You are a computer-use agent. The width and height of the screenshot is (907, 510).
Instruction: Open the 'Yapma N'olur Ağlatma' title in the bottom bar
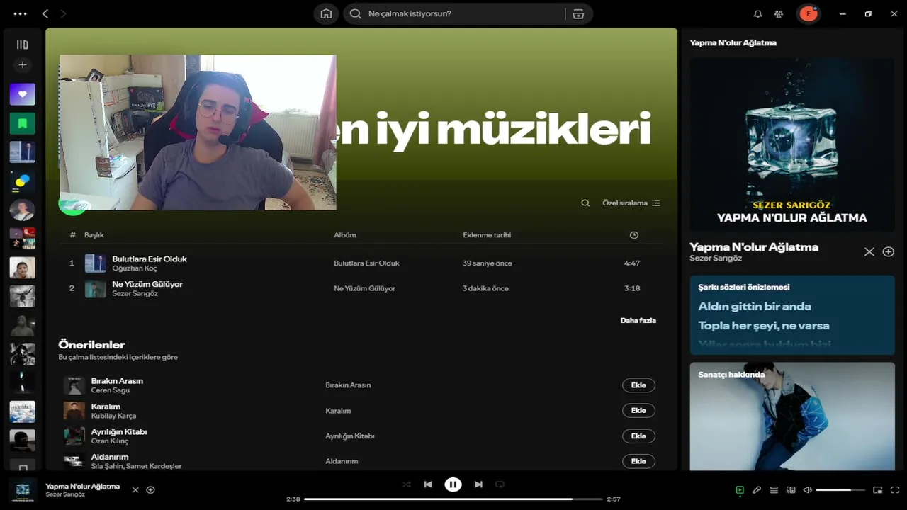(x=83, y=487)
